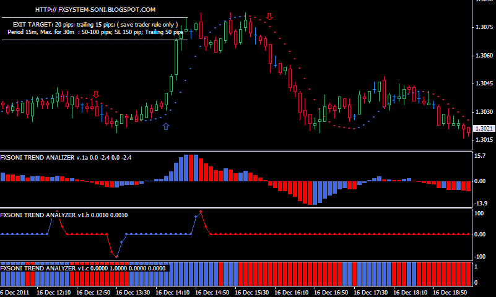Click the -100 scale value in the v1.b pane

click(x=480, y=257)
